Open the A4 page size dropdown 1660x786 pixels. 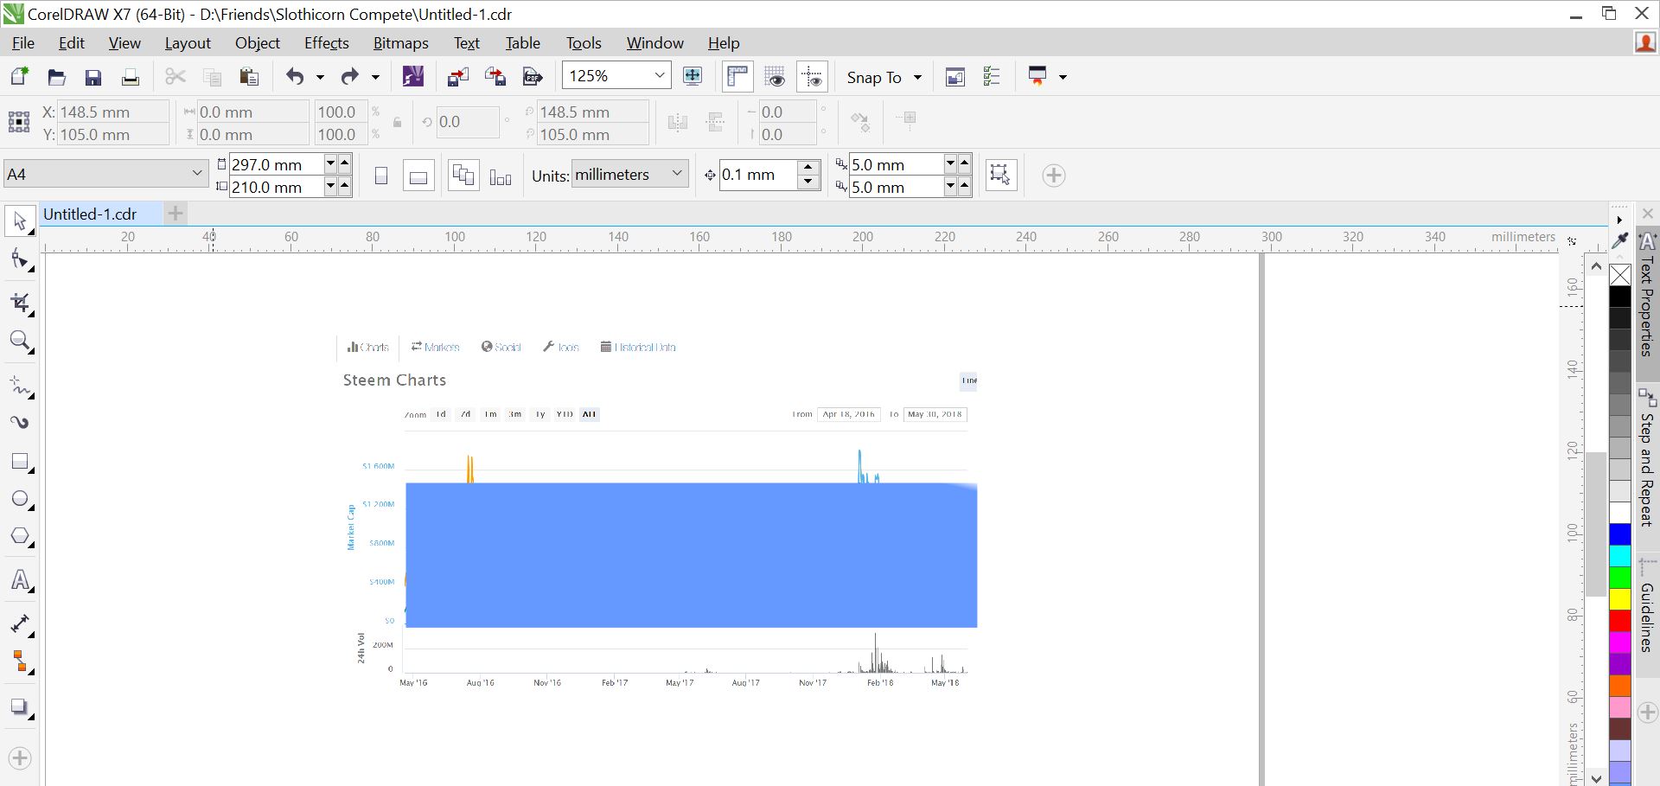click(x=196, y=174)
